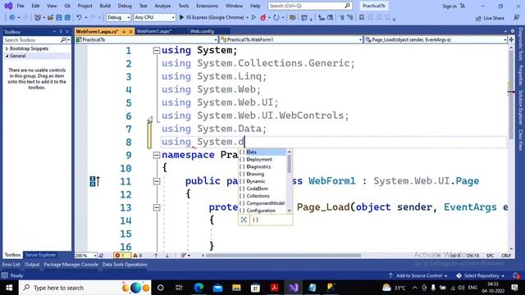Pin the WebForm1.aspx.cs tab

pyautogui.click(x=124, y=31)
